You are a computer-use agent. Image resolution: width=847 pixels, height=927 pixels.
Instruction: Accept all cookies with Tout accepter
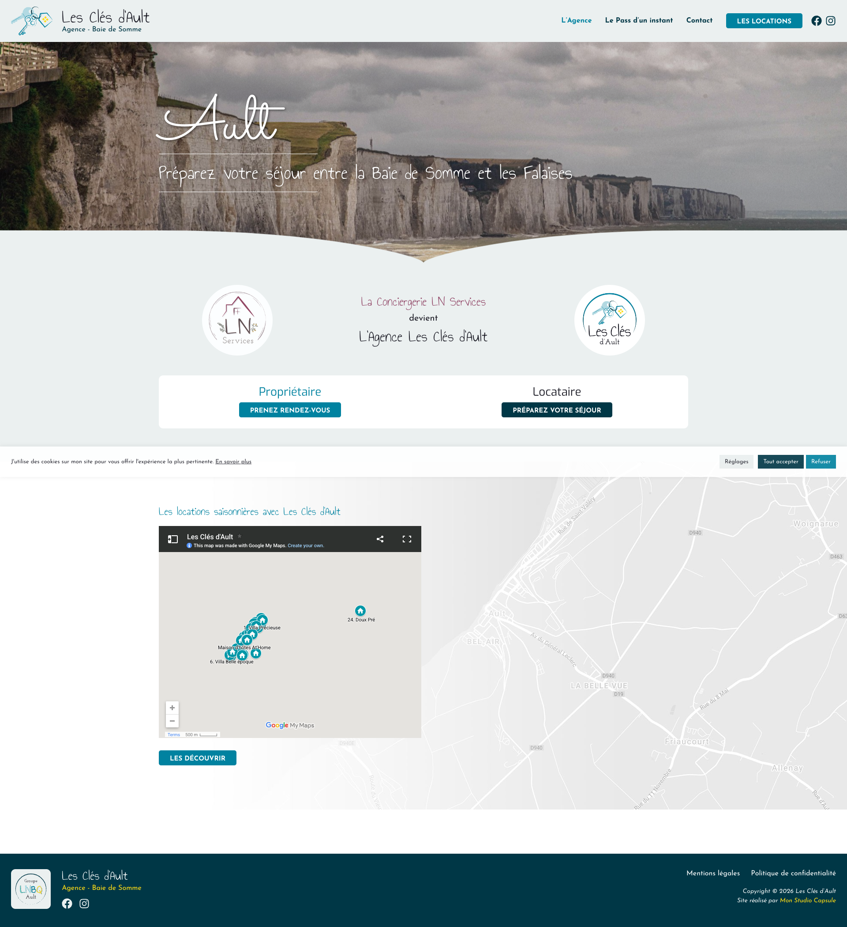coord(781,462)
